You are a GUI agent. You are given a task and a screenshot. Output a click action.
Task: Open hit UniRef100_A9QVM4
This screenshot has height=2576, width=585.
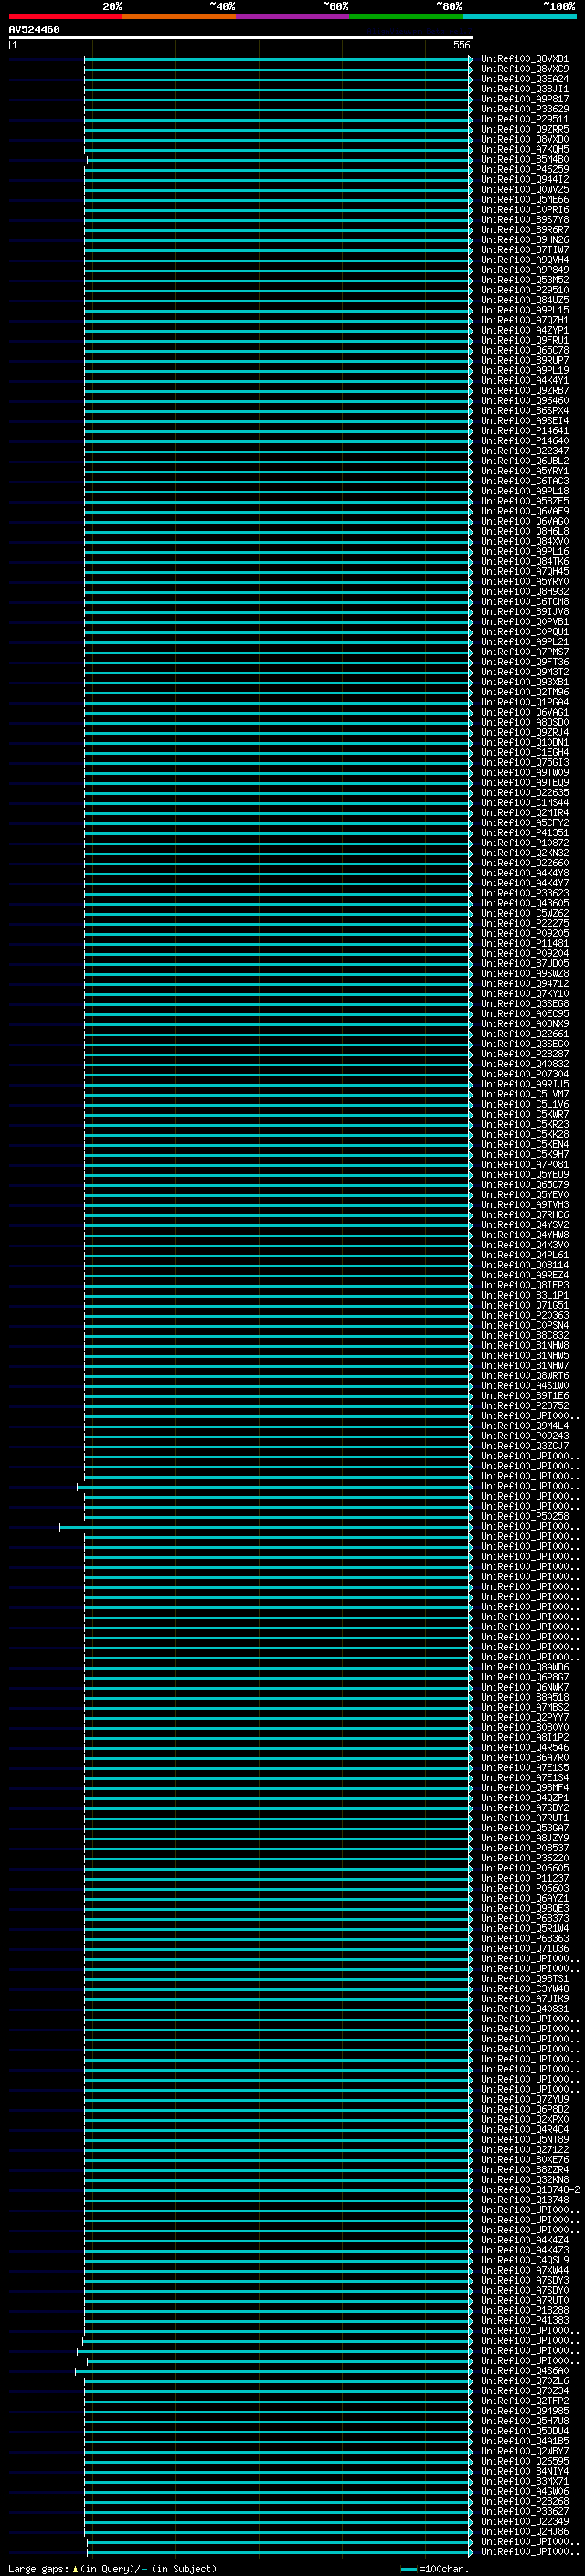(525, 260)
